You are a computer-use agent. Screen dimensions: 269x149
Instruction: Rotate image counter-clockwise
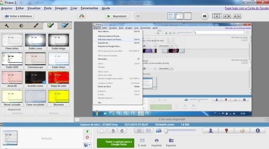113,131
